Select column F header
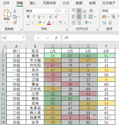The width and height of the screenshot is (119, 125). [x=106, y=46]
